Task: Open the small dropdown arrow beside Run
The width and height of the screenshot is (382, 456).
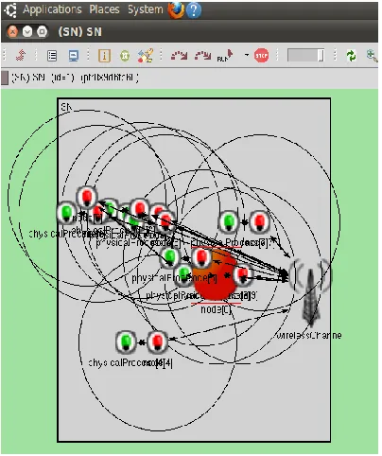Action: [x=247, y=55]
